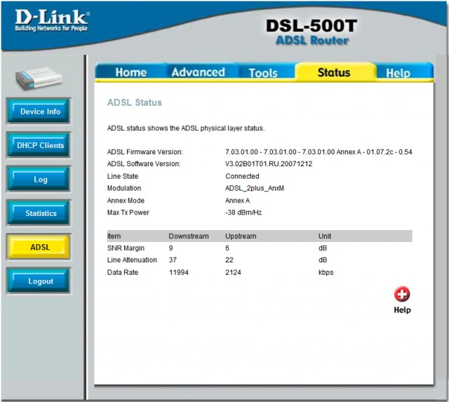Click the Max Tx Power value -38 dBm/Hz
449x402 pixels.
coord(243,213)
